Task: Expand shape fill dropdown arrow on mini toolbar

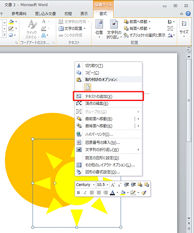Action: [128, 193]
